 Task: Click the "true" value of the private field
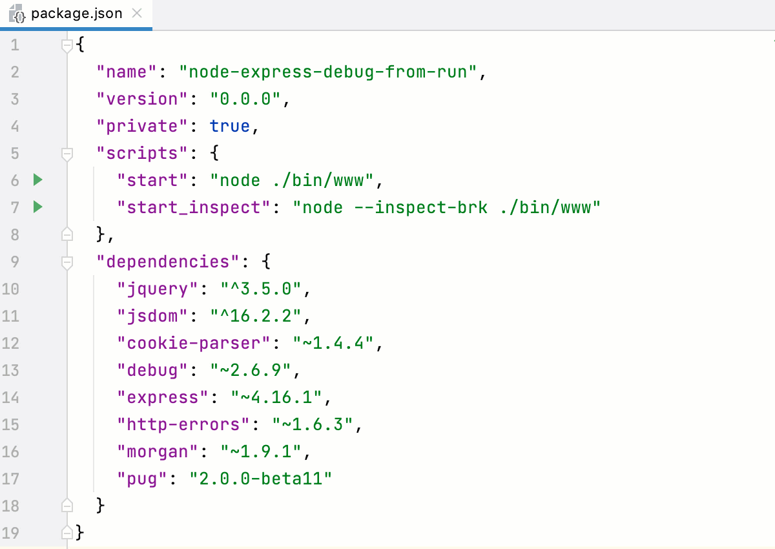229,126
